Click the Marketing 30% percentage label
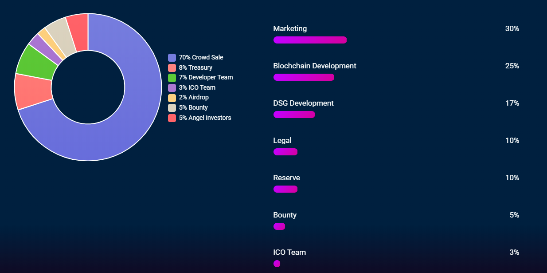This screenshot has width=547, height=273. (x=512, y=29)
